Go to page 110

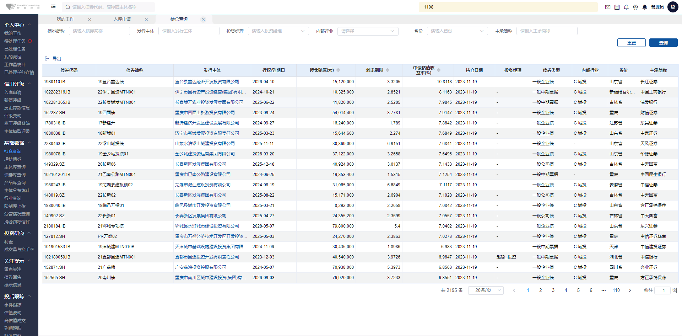point(616,290)
